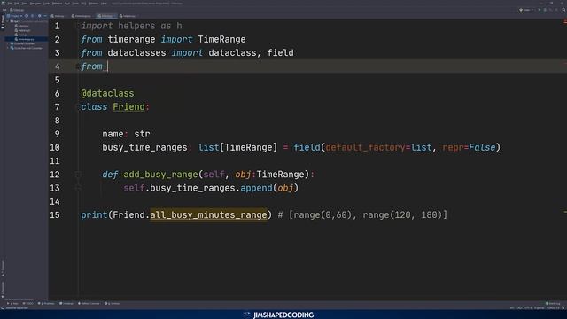Click line number 10 in the gutter
567x319 pixels.
[55, 148]
